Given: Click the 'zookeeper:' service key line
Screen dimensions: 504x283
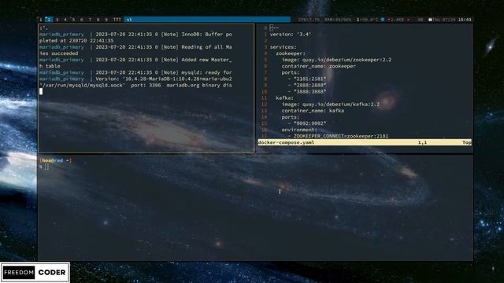Looking at the screenshot, I should click(x=291, y=53).
